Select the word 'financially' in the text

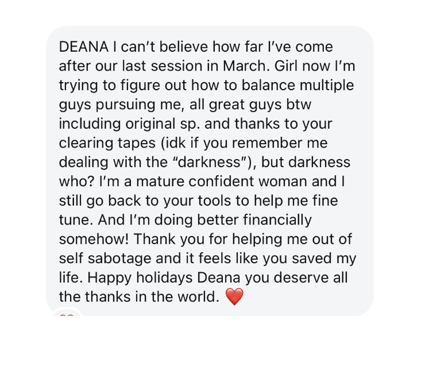coord(277,220)
